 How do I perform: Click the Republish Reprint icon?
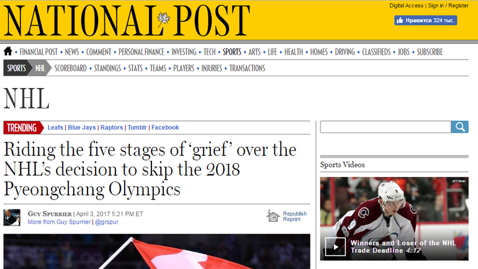(x=273, y=216)
